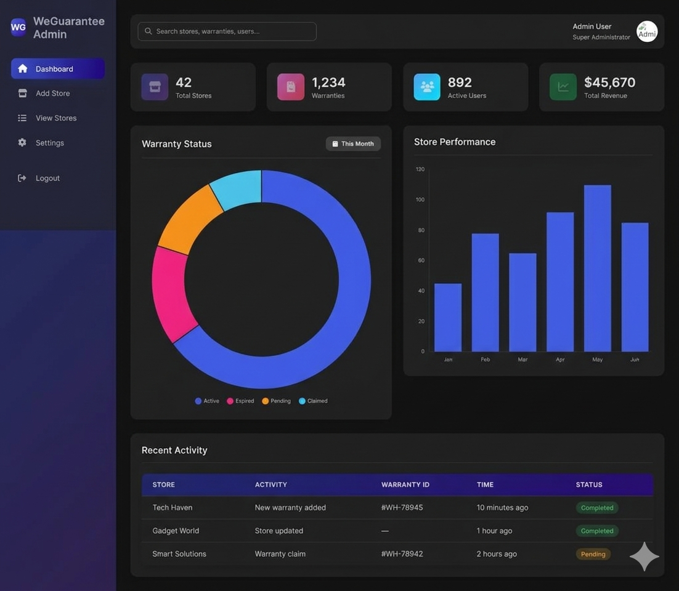Click the 892 Active Users card
Image resolution: width=679 pixels, height=591 pixels.
[x=466, y=87]
